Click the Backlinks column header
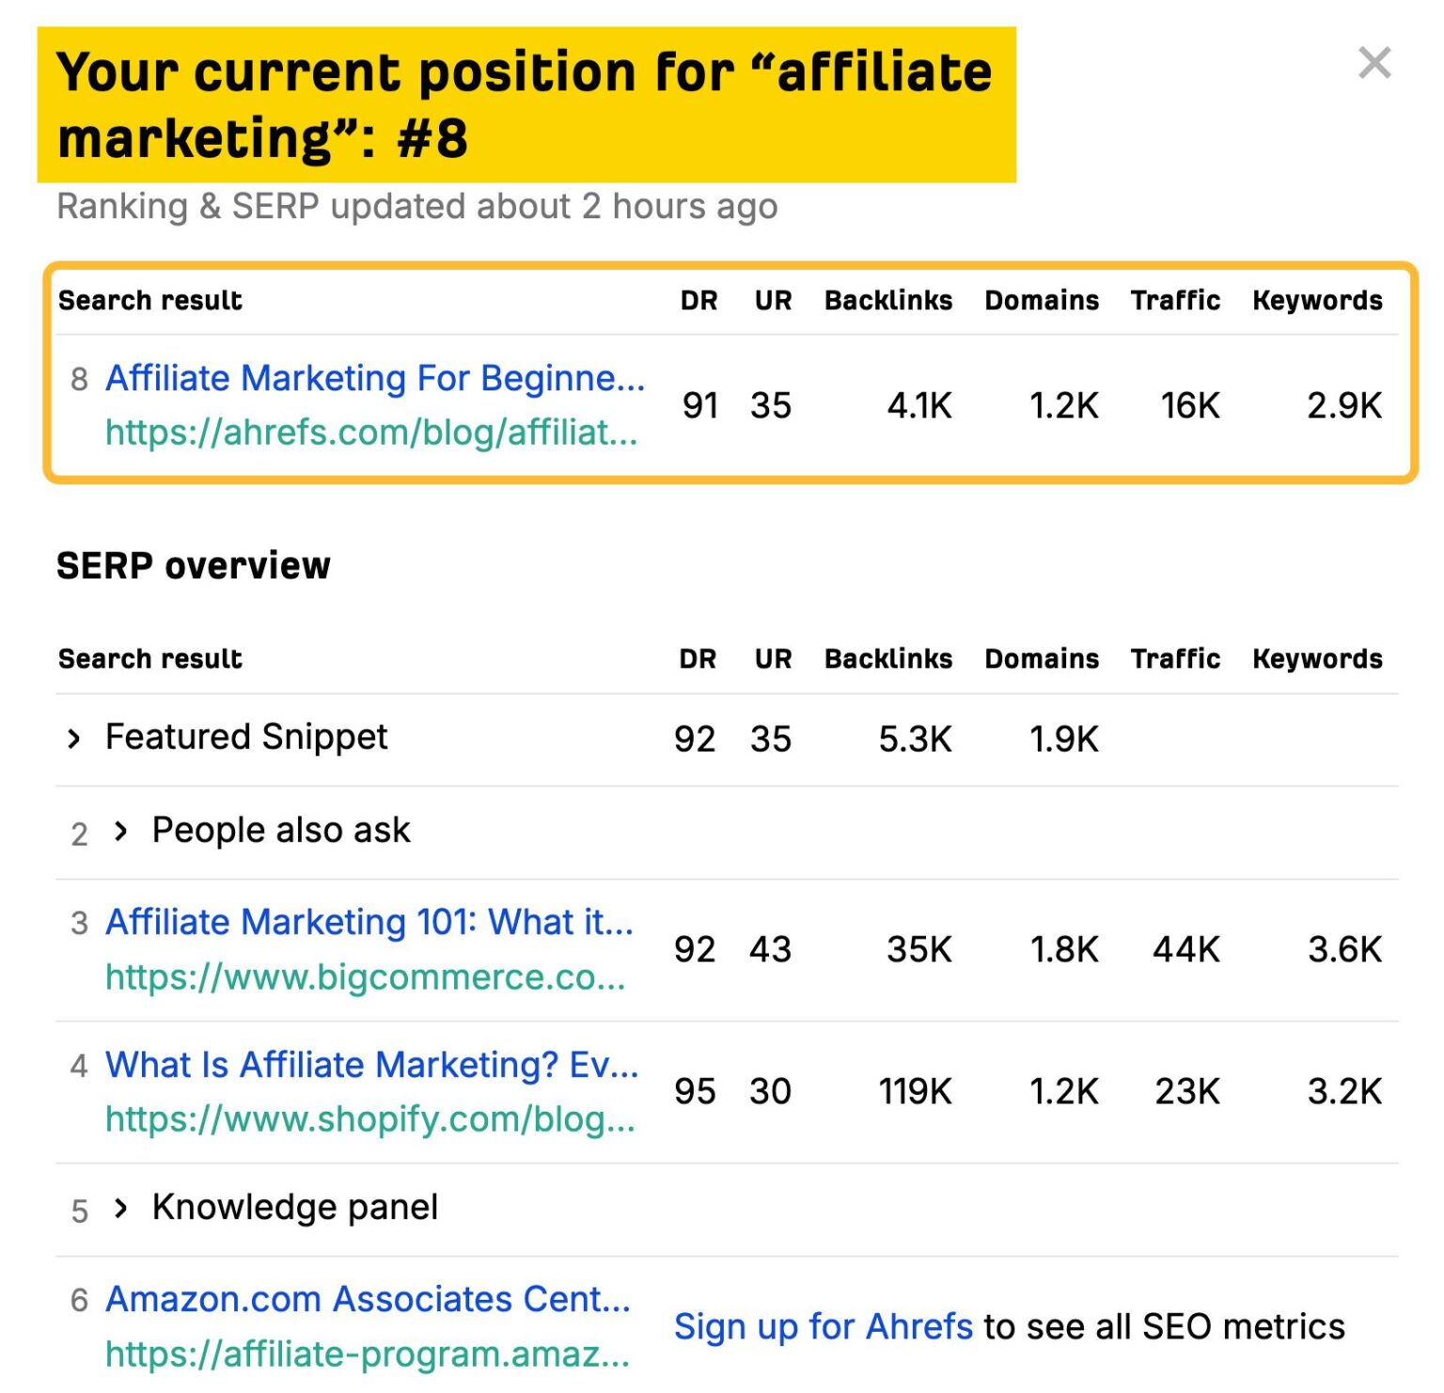 887,658
